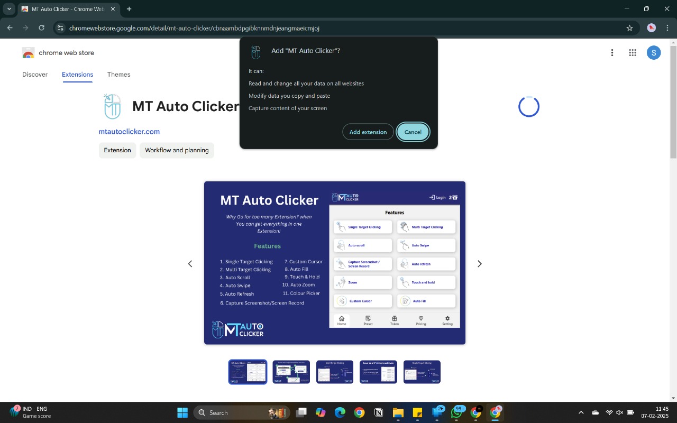Open WhatsApp from the taskbar
The height and width of the screenshot is (423, 677).
click(x=457, y=412)
